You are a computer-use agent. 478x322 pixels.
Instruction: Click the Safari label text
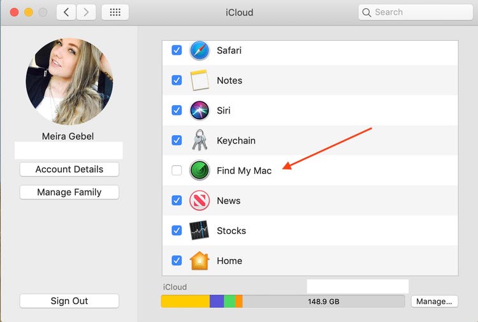point(229,50)
